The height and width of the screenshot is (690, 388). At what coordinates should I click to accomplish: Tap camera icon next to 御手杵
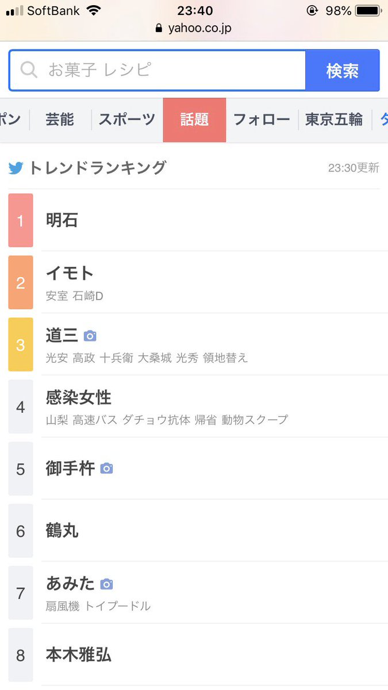pos(106,469)
